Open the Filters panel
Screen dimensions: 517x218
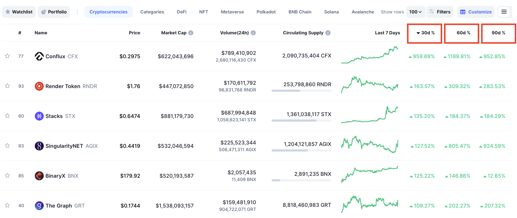click(440, 12)
